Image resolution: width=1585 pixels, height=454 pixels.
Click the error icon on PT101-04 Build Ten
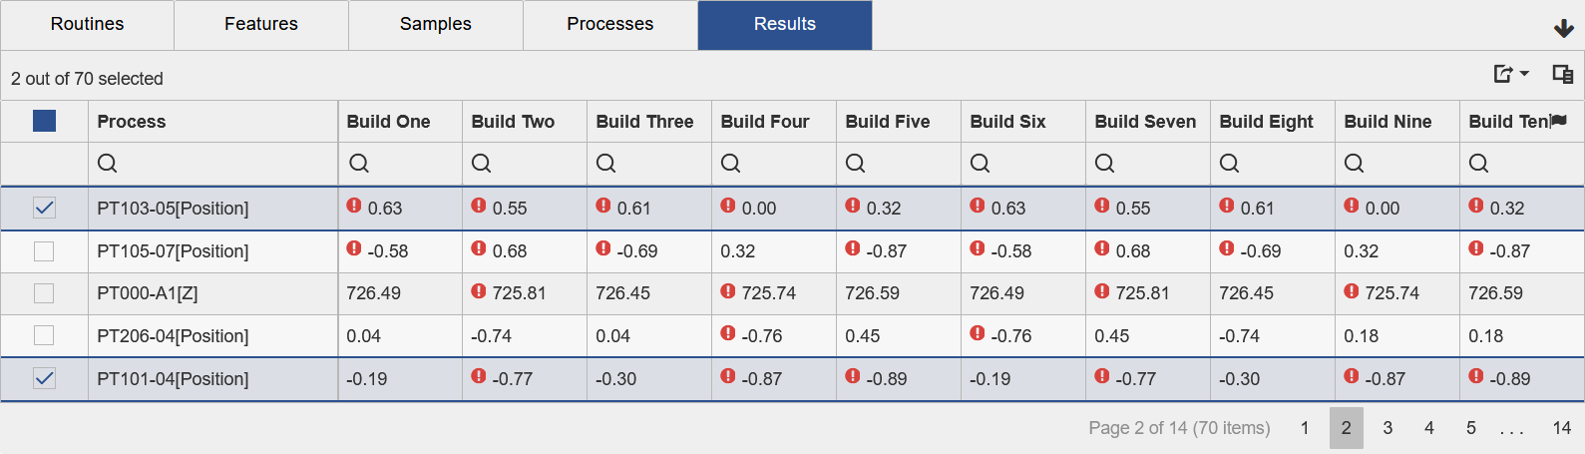pos(1476,376)
